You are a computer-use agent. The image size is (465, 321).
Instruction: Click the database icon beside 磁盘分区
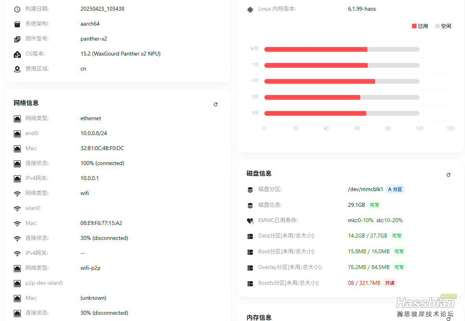[250, 190]
